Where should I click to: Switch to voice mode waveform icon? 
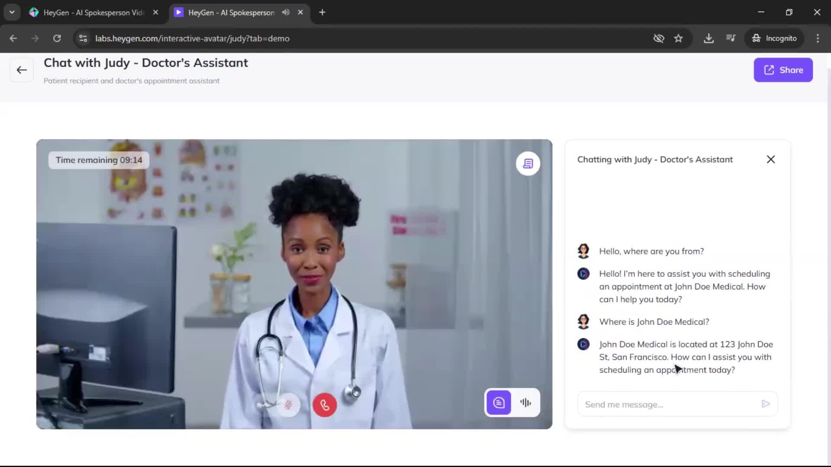(526, 403)
